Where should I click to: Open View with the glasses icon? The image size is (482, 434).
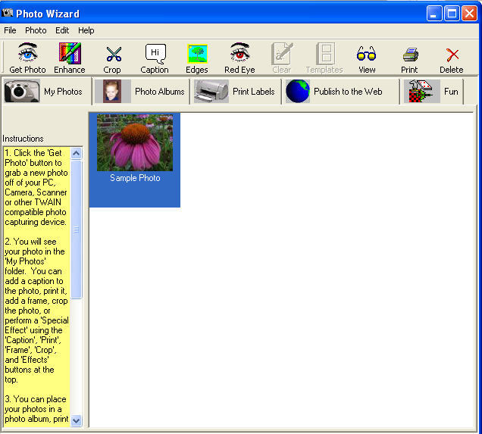tap(366, 54)
